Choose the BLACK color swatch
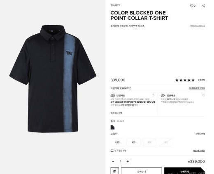The height and width of the screenshot is (174, 214). point(112,127)
